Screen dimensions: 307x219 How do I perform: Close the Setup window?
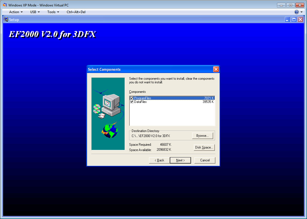coord(300,20)
